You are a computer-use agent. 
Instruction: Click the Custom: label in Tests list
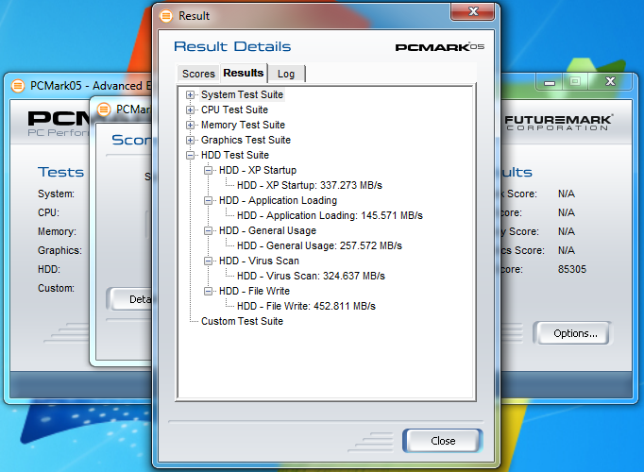click(x=56, y=288)
